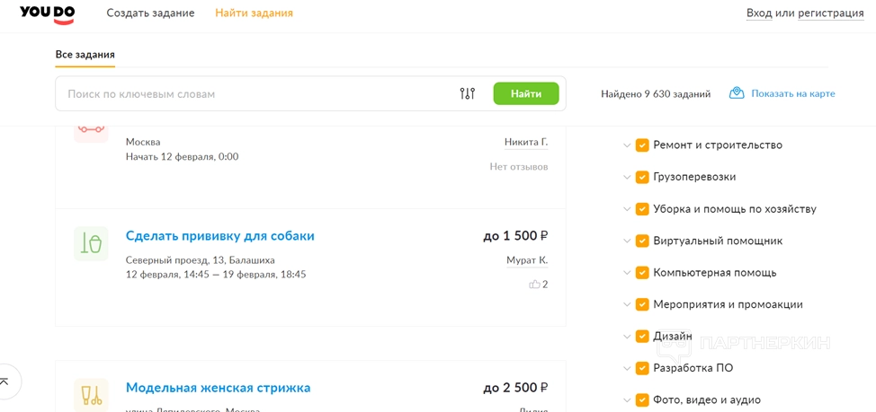Viewport: 876px width, 412px height.
Task: Select the Все задания tab
Action: tap(85, 55)
